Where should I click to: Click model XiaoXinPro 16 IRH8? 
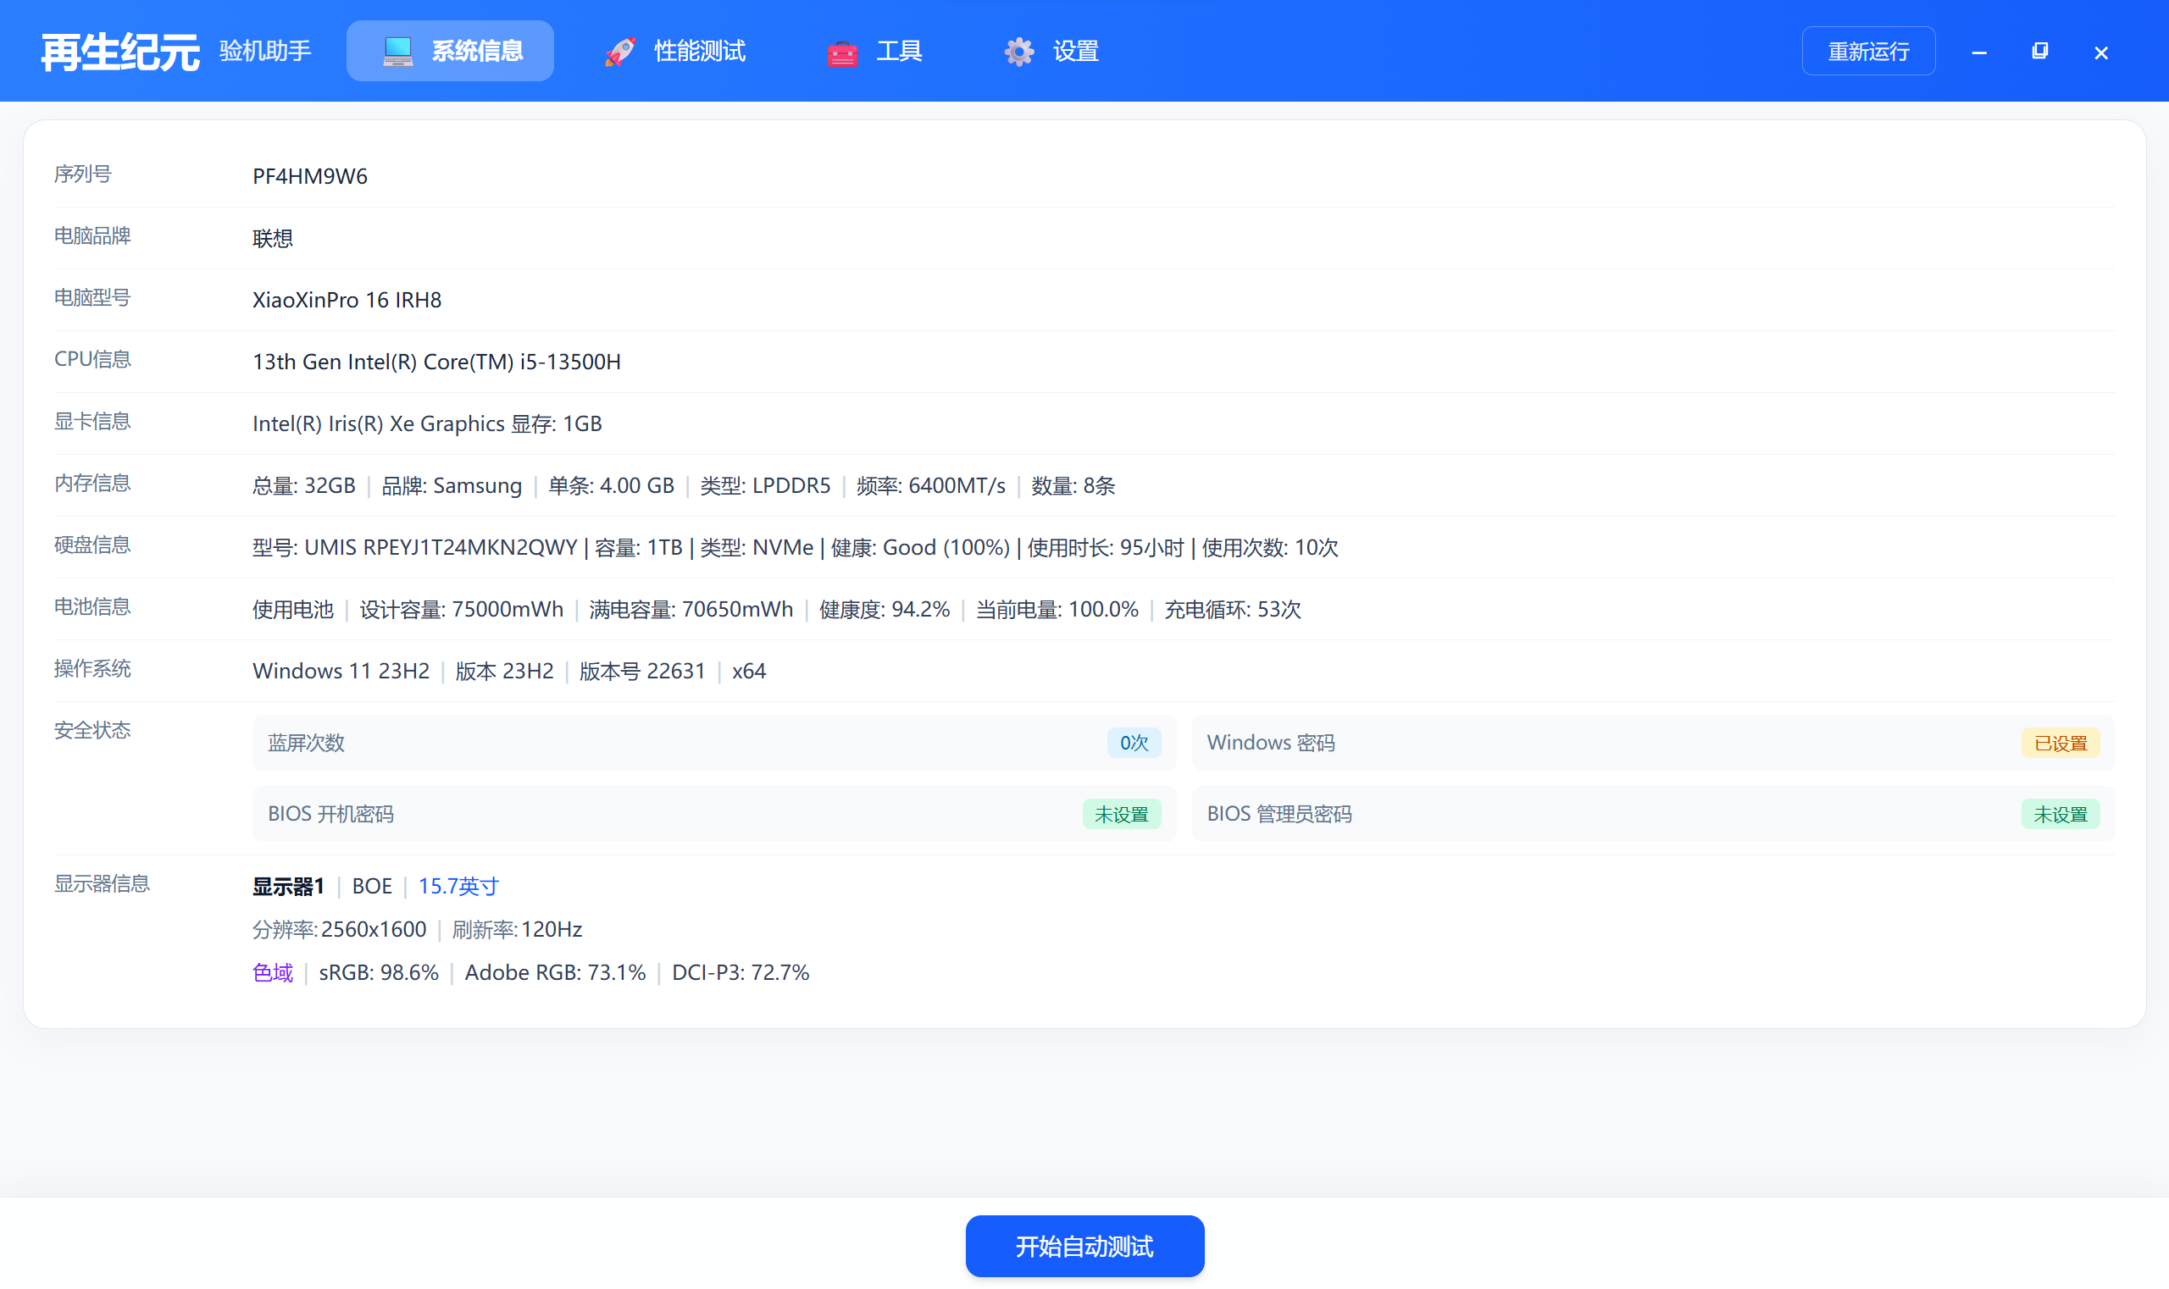click(x=347, y=300)
